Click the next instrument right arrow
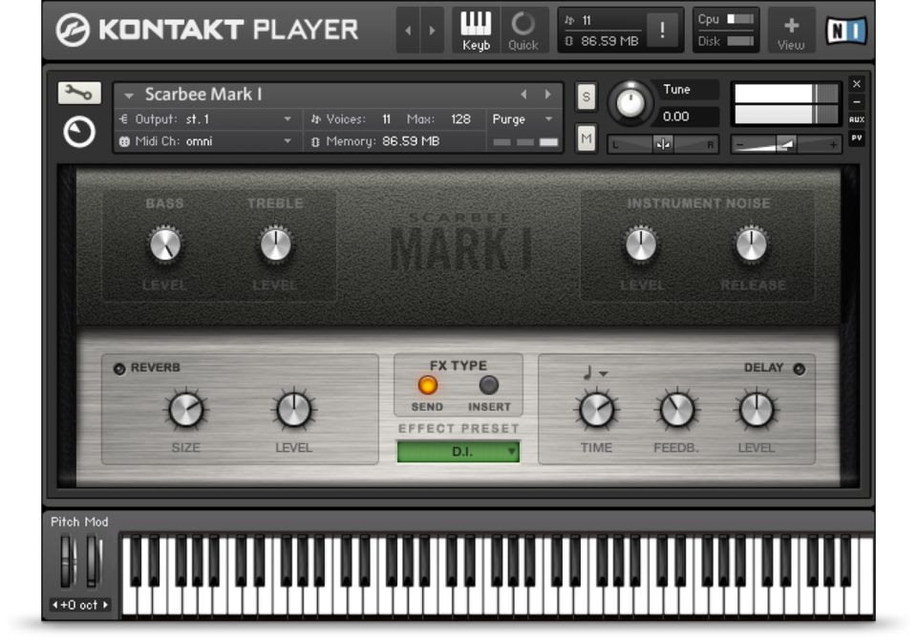Screen dimensions: 917x640 548,95
